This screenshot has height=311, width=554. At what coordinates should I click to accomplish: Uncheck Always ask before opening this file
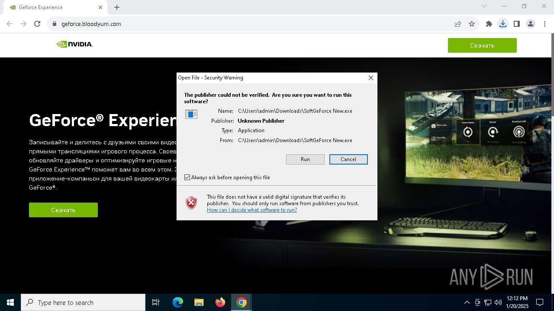click(x=187, y=178)
